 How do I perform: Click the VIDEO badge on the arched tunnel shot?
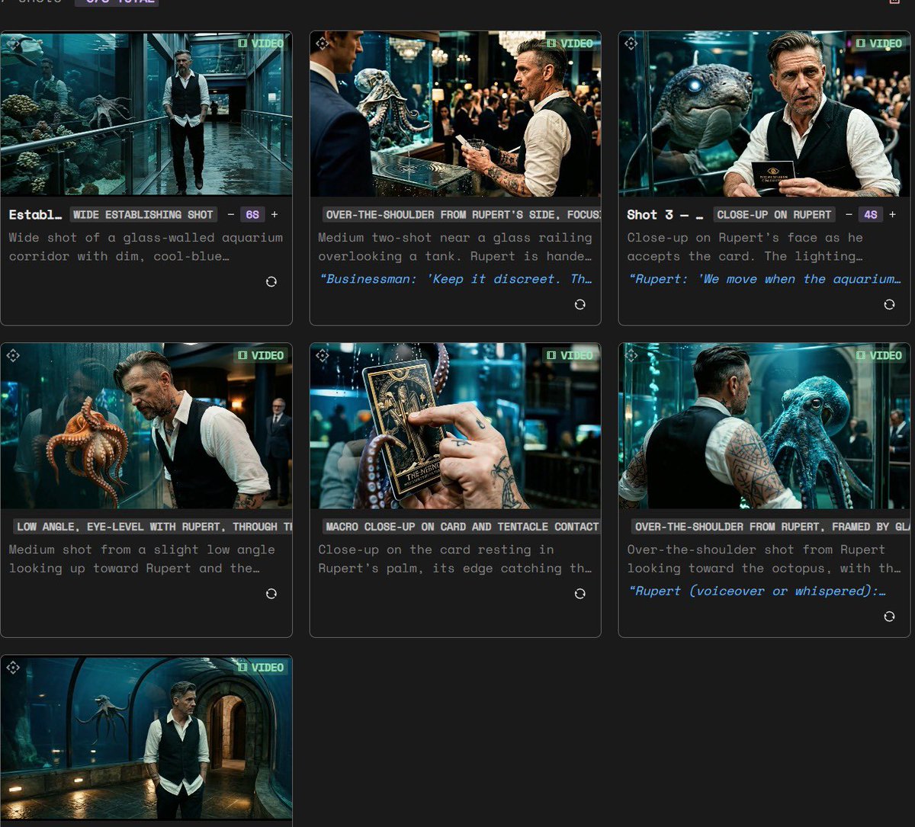pyautogui.click(x=261, y=668)
